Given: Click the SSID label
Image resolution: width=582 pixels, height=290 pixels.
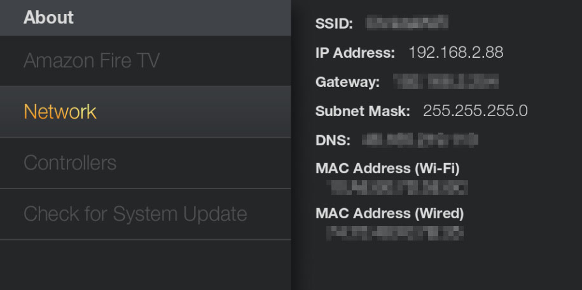Looking at the screenshot, I should pyautogui.click(x=334, y=23).
